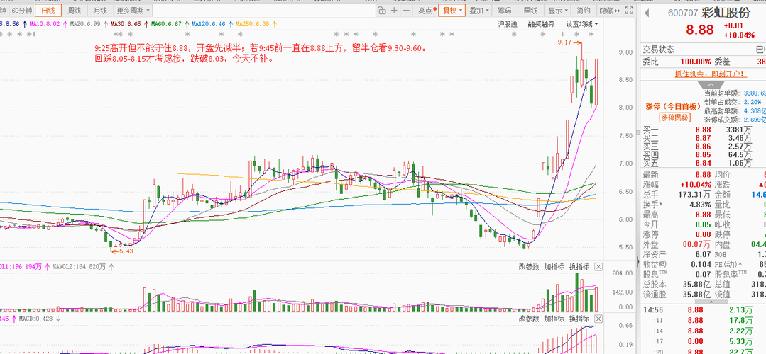Open 设置均线 dropdown

[x=582, y=24]
